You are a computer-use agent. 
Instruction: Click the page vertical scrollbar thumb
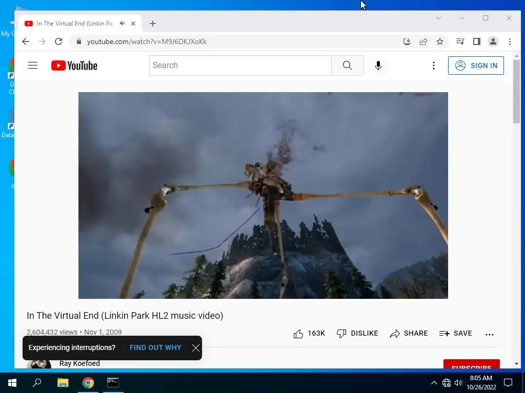pyautogui.click(x=516, y=92)
